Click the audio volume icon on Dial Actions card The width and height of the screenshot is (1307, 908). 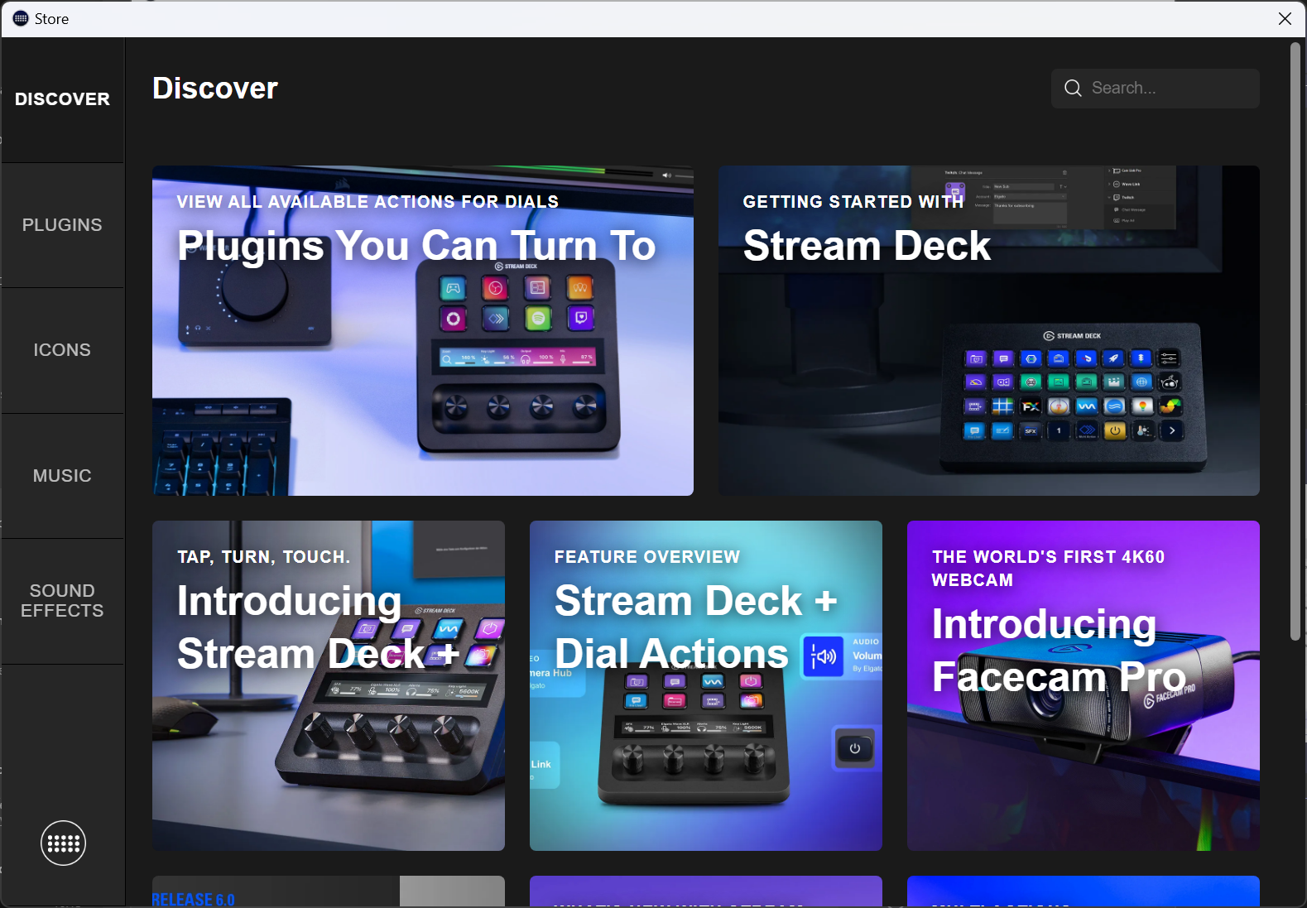(823, 656)
